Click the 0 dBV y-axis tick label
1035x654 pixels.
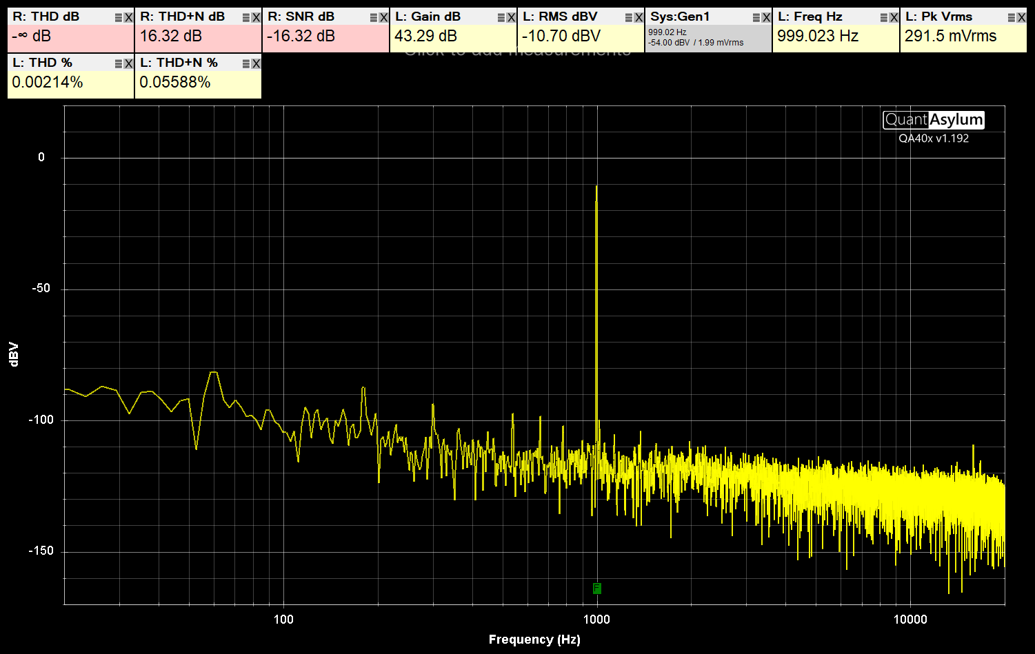pyautogui.click(x=41, y=157)
